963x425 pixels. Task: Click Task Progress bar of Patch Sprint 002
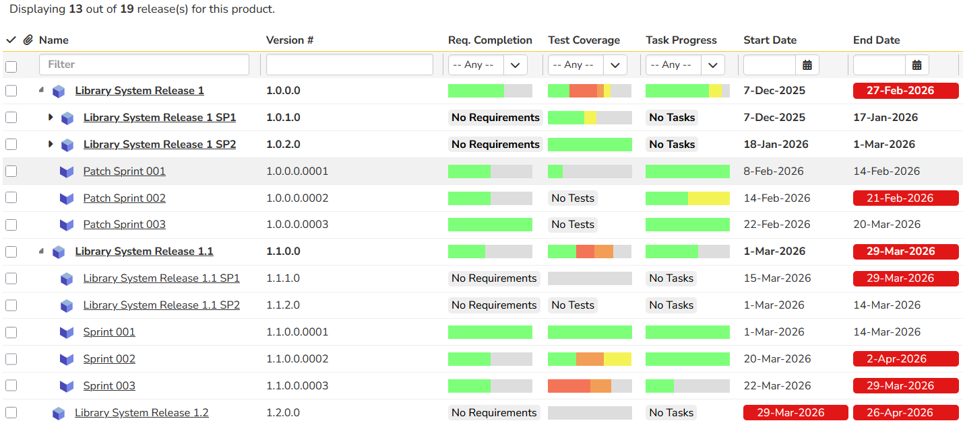687,198
